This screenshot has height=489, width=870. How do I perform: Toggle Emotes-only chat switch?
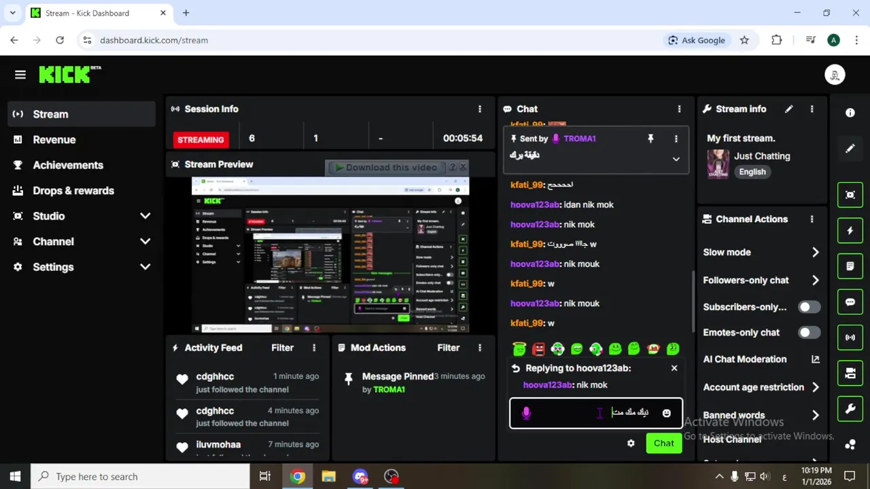coord(809,333)
